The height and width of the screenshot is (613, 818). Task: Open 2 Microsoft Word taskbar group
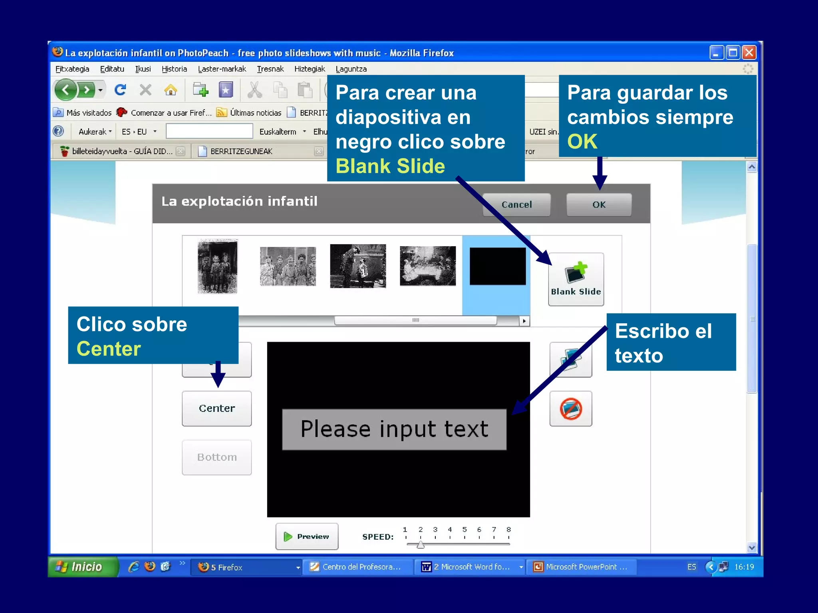(470, 567)
